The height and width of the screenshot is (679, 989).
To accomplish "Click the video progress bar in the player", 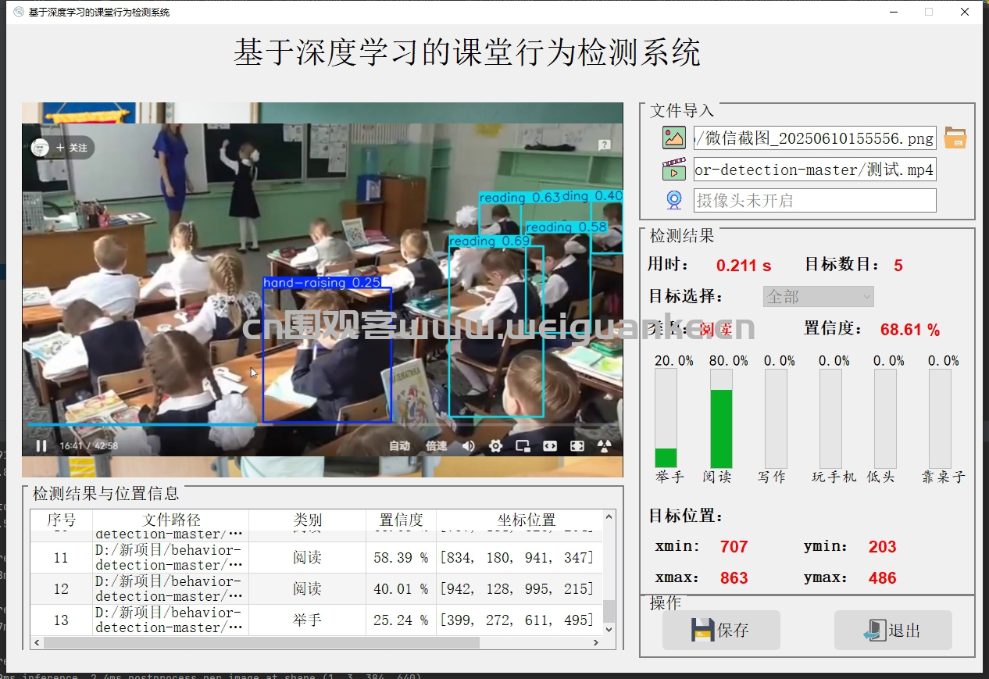I will (x=322, y=424).
